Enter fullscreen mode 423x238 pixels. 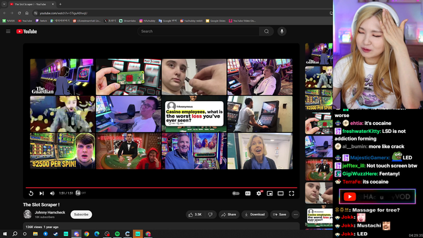(x=291, y=193)
